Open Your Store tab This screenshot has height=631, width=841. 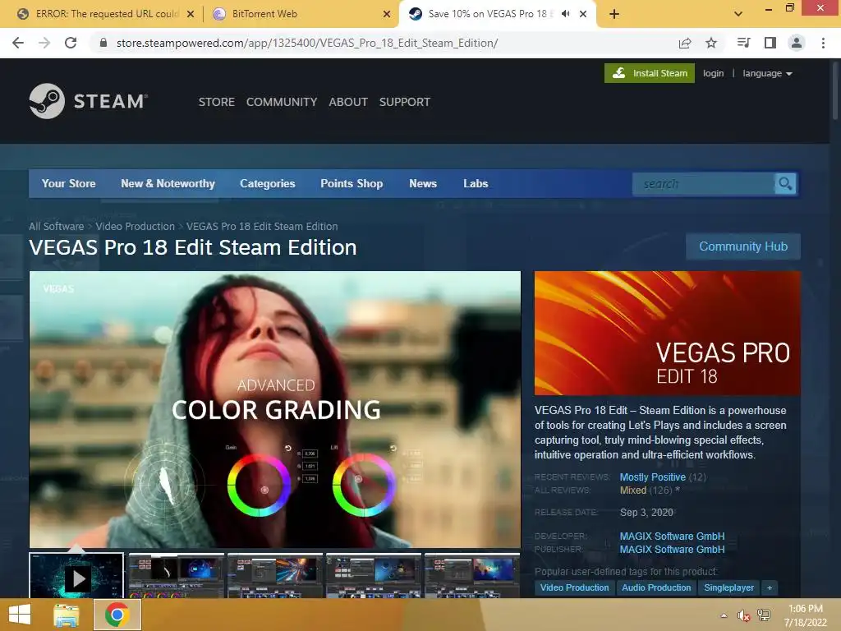coord(69,183)
